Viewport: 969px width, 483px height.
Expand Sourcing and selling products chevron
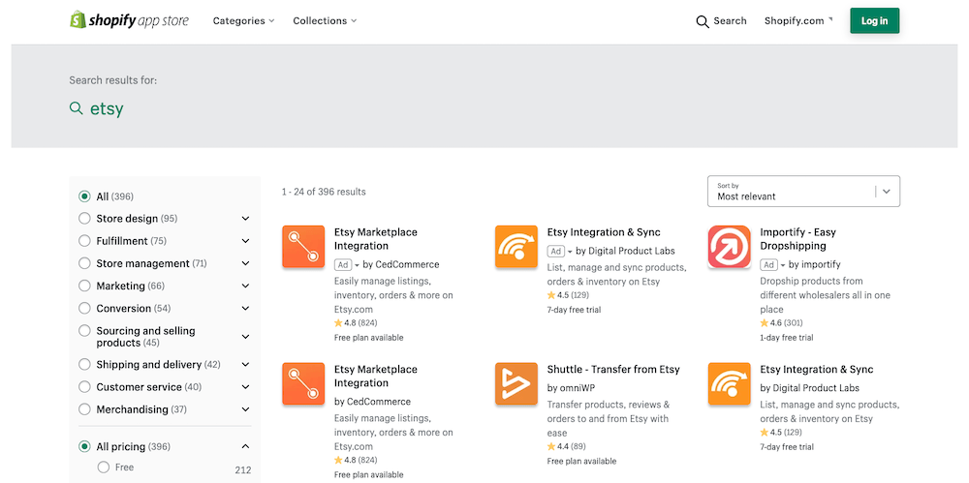pyautogui.click(x=245, y=337)
